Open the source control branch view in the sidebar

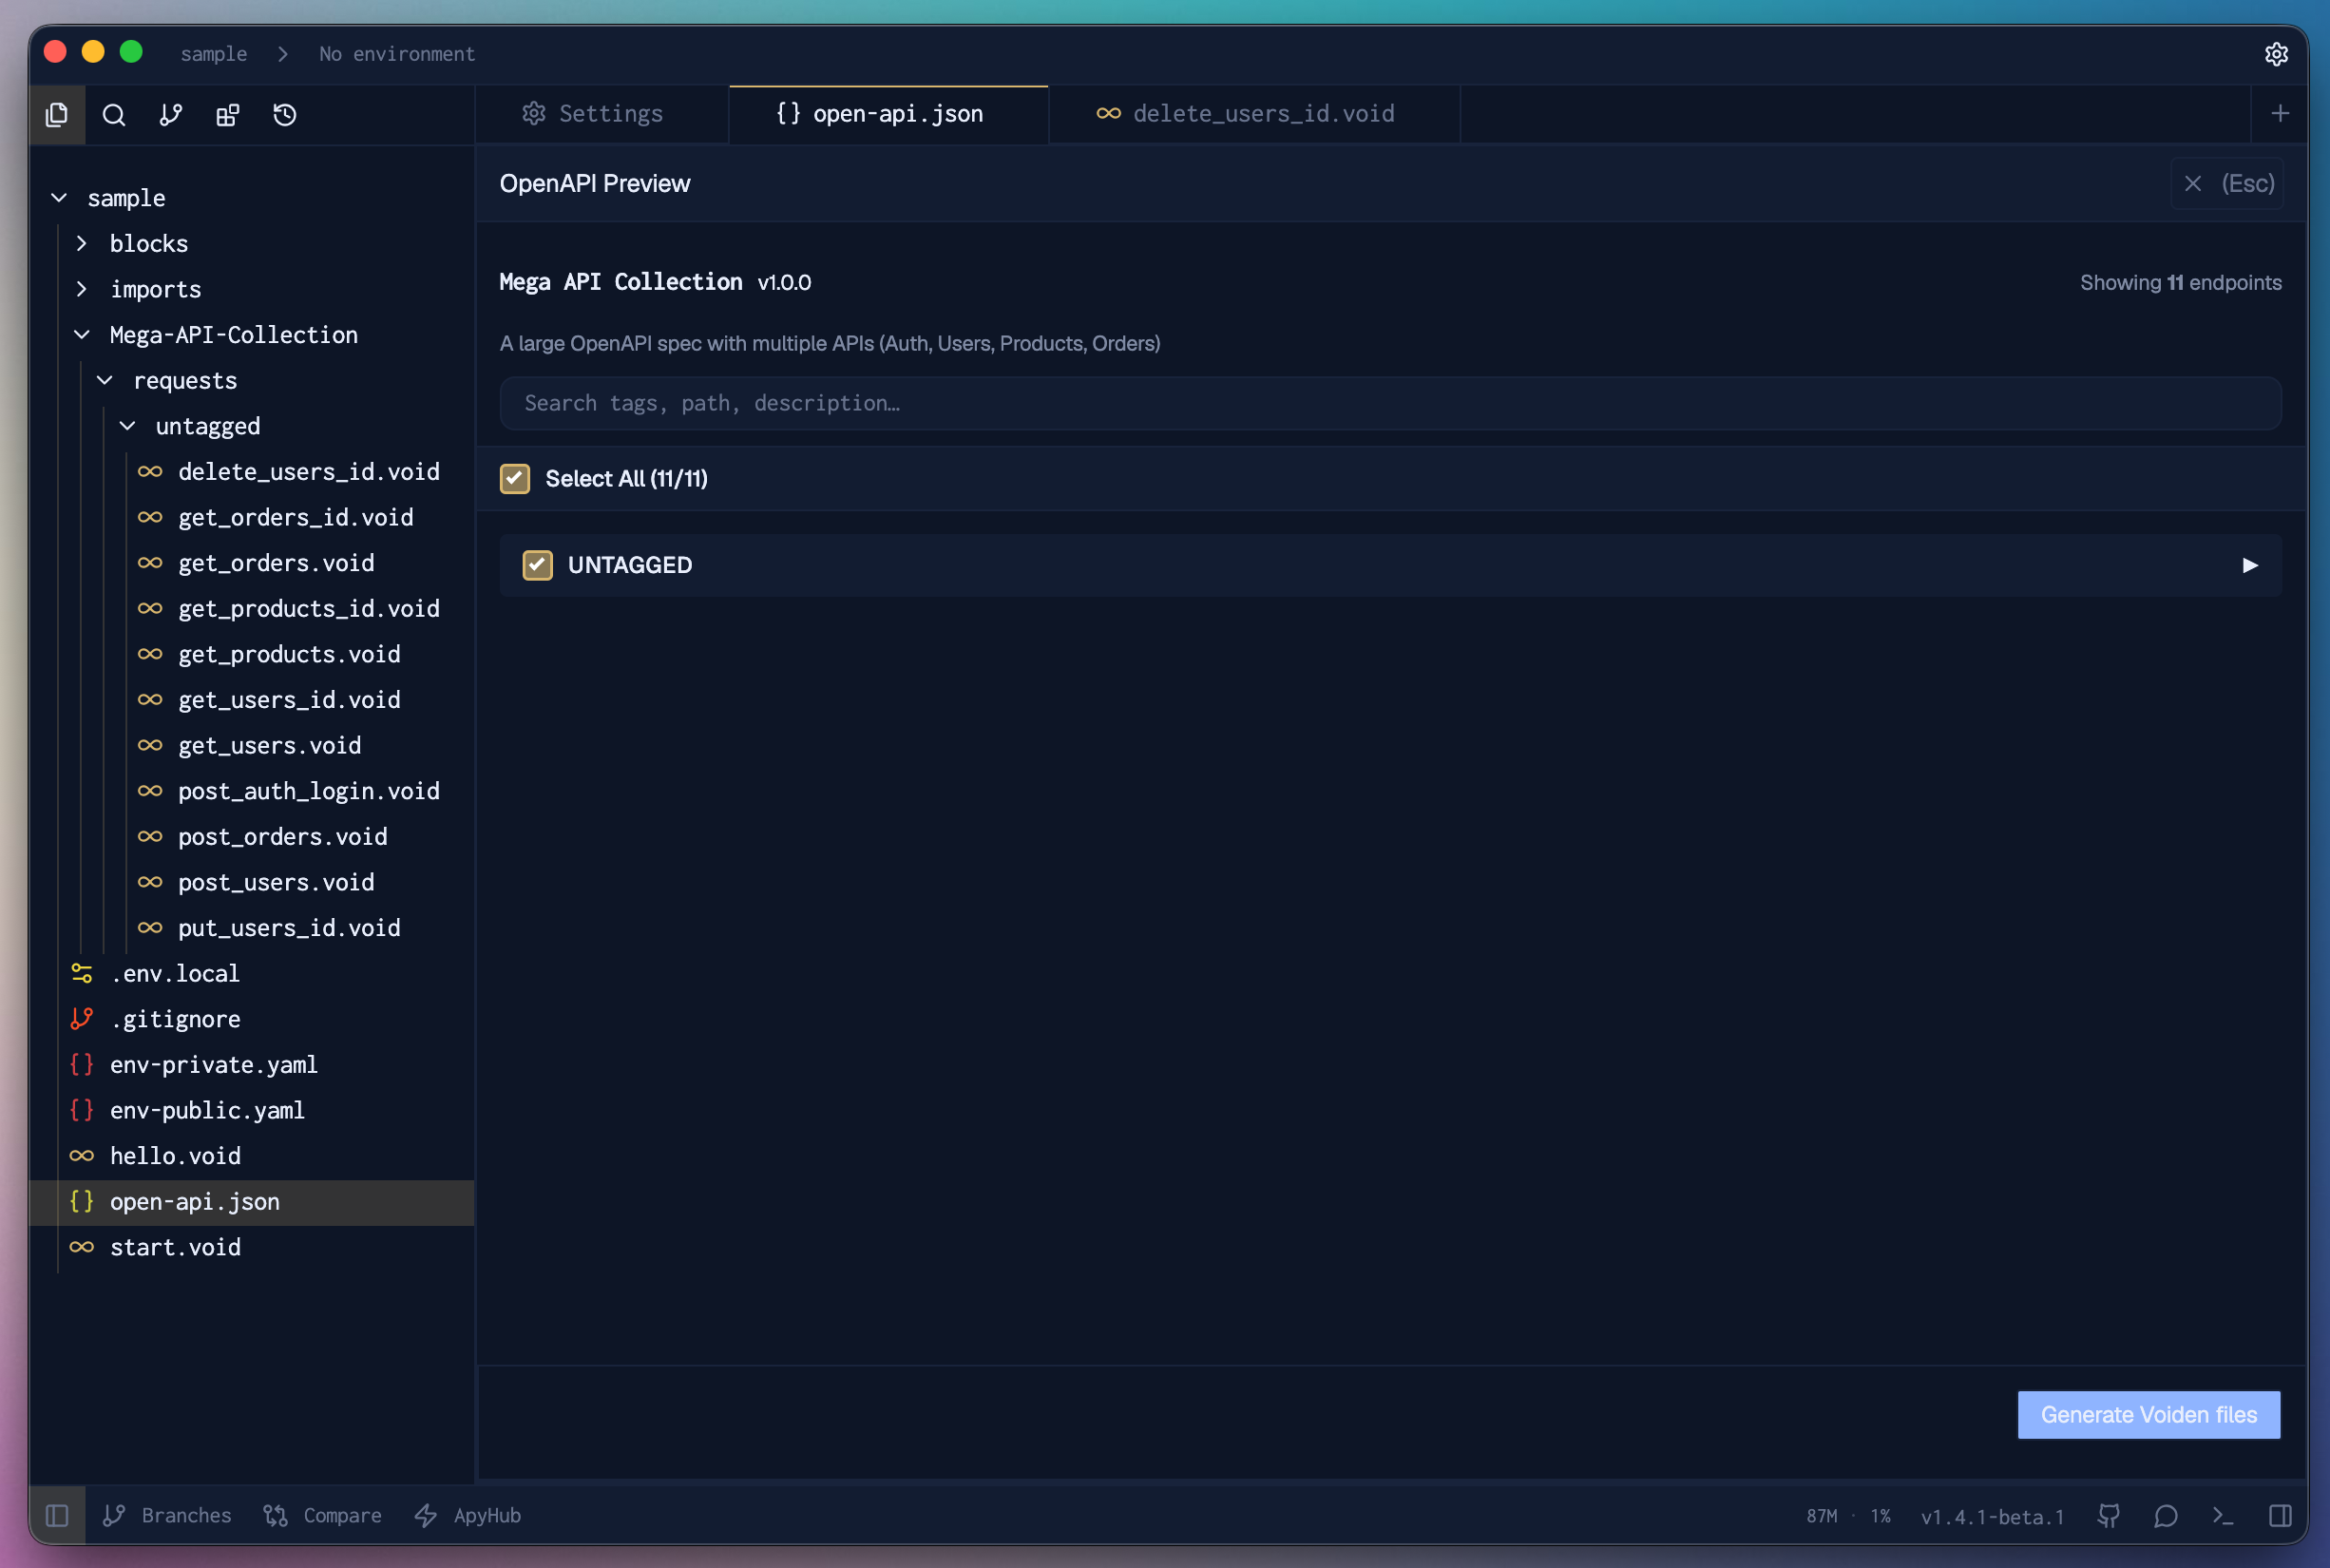[x=170, y=115]
